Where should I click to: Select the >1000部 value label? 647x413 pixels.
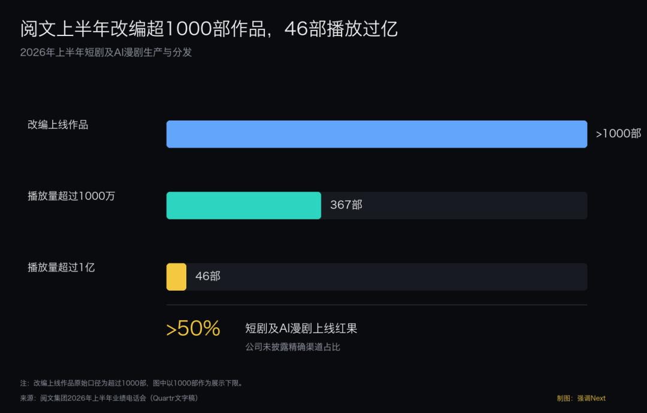(x=618, y=134)
